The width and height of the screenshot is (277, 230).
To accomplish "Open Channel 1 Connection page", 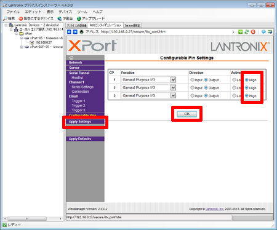I will pos(80,92).
